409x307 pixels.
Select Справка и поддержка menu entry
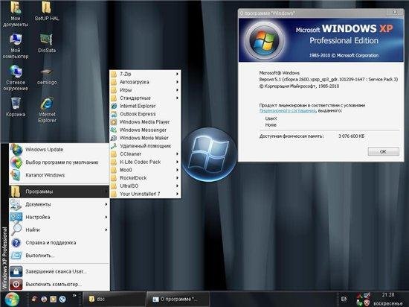point(59,243)
